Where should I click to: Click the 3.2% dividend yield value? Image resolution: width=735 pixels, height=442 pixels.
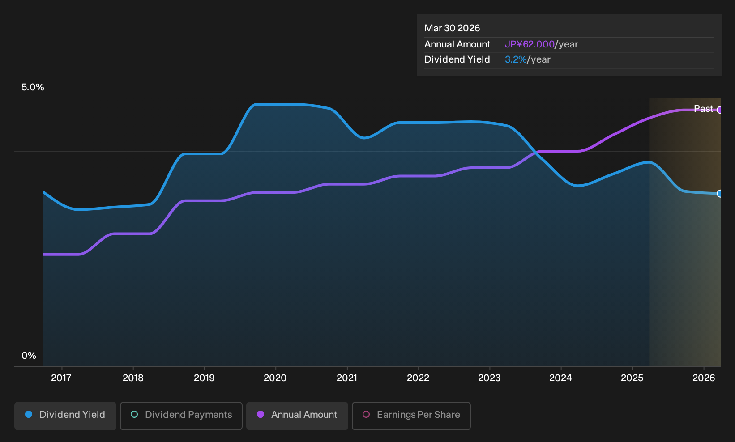(x=516, y=59)
